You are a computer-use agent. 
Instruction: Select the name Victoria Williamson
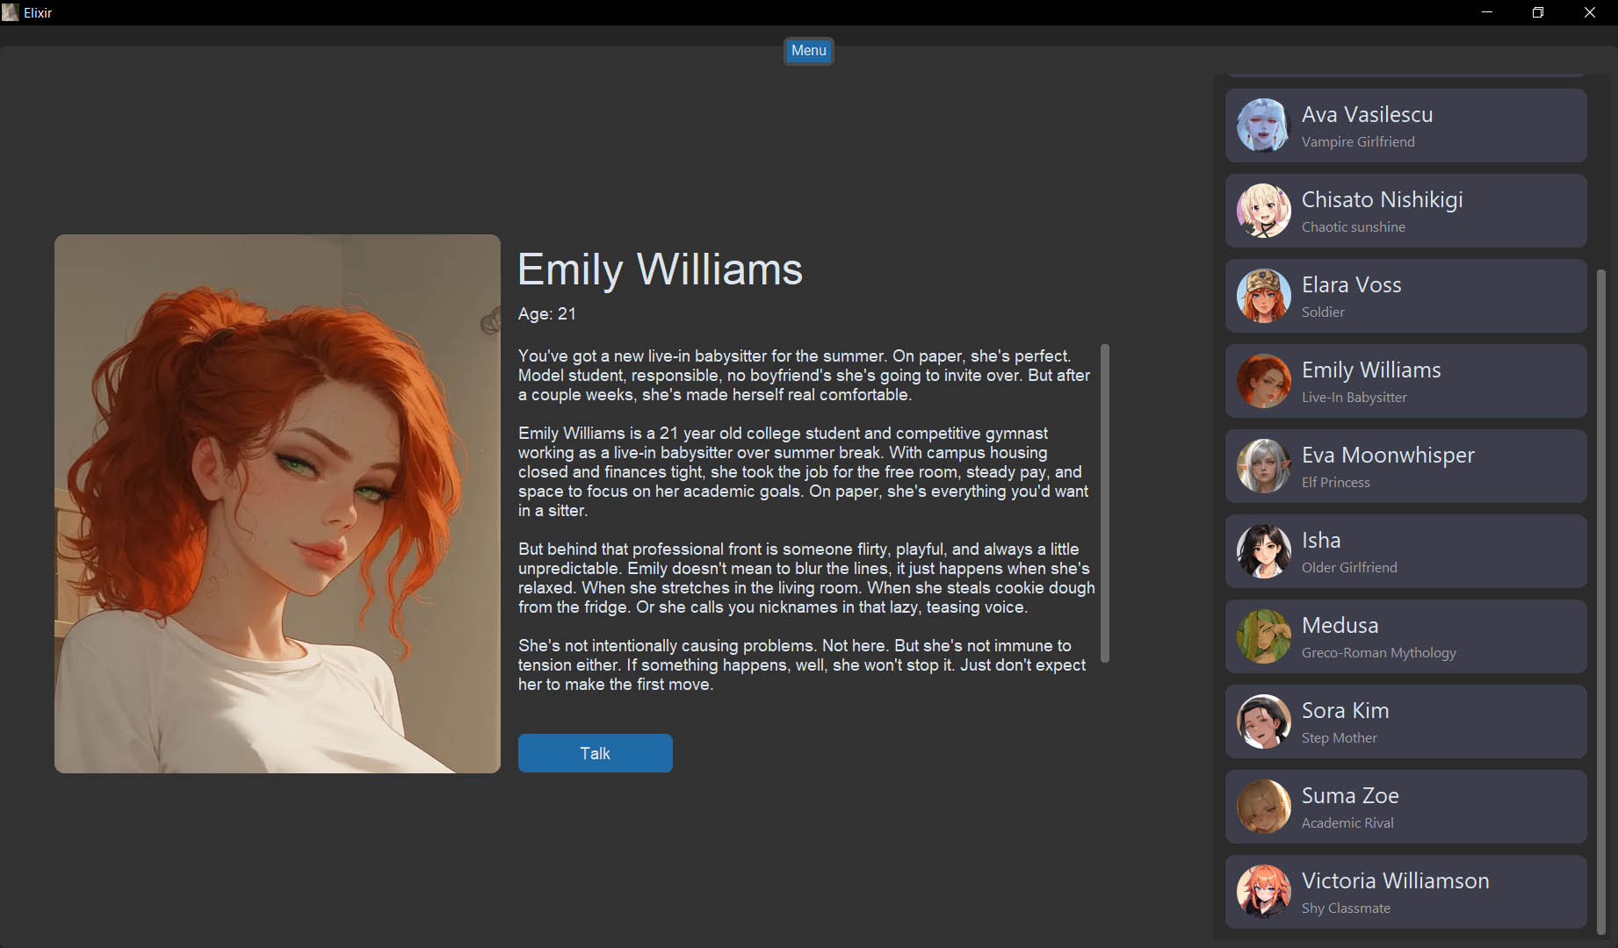(1395, 880)
